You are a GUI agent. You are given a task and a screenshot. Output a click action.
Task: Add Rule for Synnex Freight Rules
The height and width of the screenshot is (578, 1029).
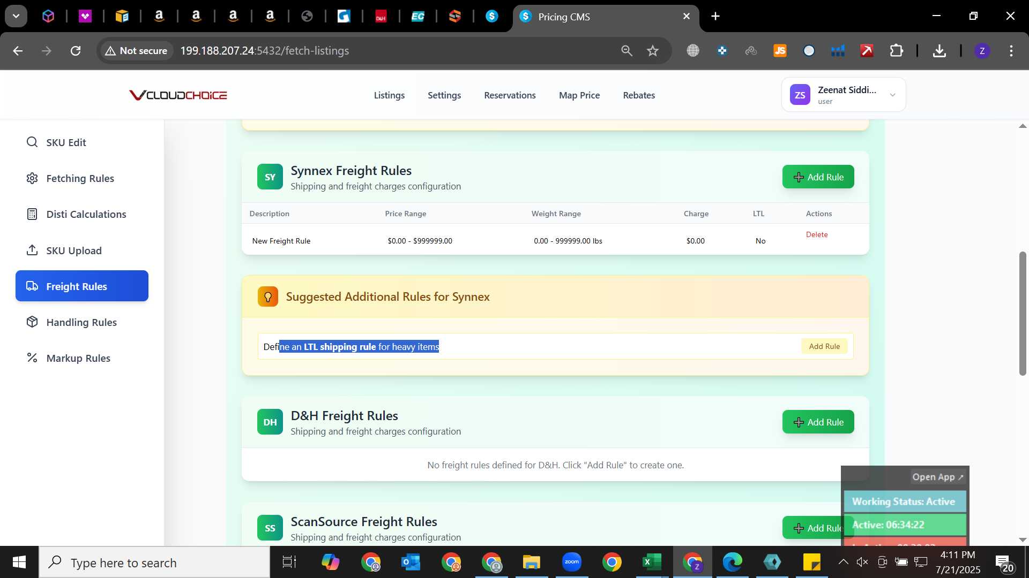click(818, 177)
